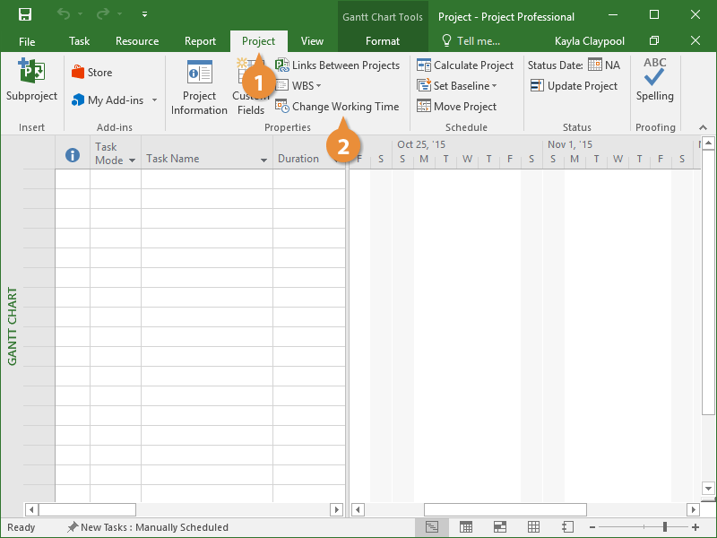The width and height of the screenshot is (717, 538).
Task: Open the Office Store add-ins
Action: [x=91, y=73]
